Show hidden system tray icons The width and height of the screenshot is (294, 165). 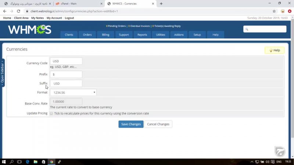tap(252, 162)
